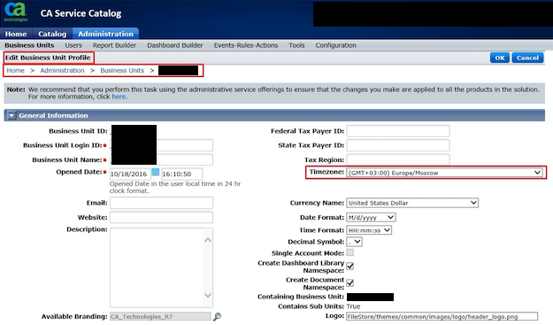Click the OK button
553x325 pixels.
(500, 58)
